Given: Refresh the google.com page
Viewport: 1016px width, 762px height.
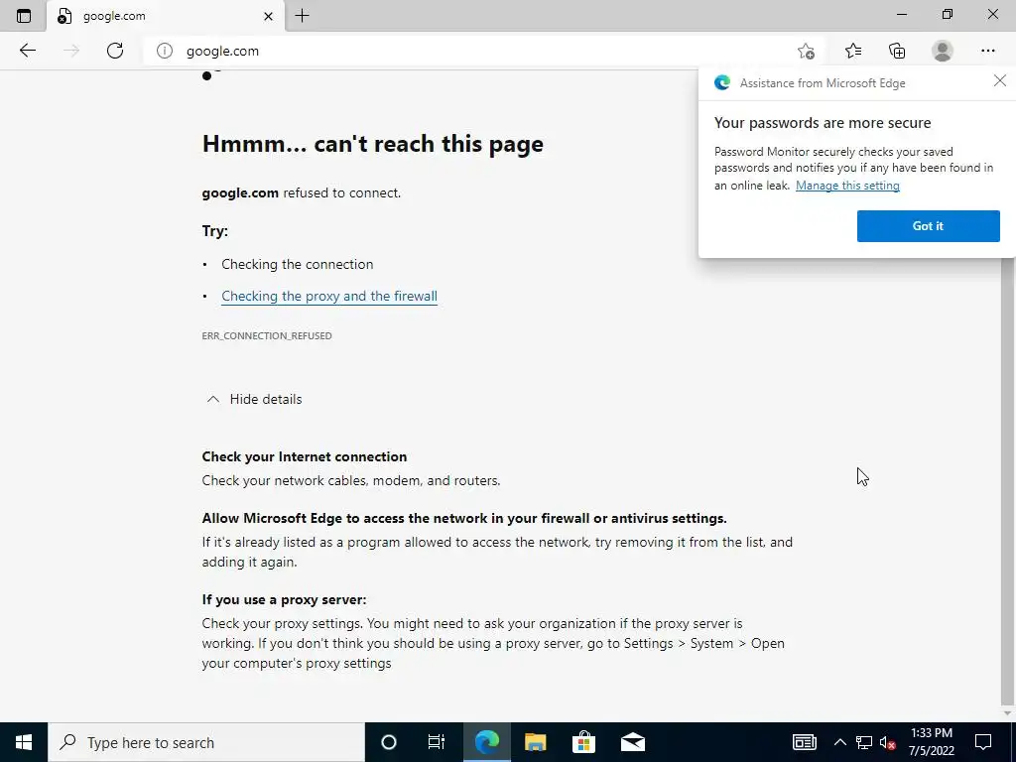Looking at the screenshot, I should (x=115, y=51).
